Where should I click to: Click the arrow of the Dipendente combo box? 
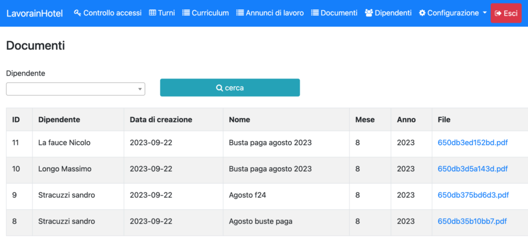pyautogui.click(x=140, y=89)
